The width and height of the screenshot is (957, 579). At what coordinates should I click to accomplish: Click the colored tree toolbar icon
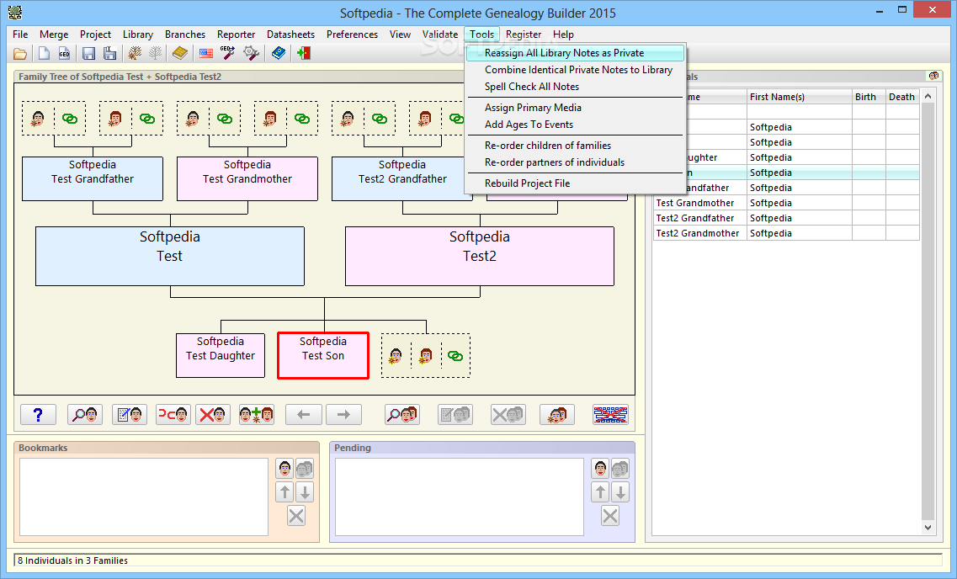pos(135,54)
